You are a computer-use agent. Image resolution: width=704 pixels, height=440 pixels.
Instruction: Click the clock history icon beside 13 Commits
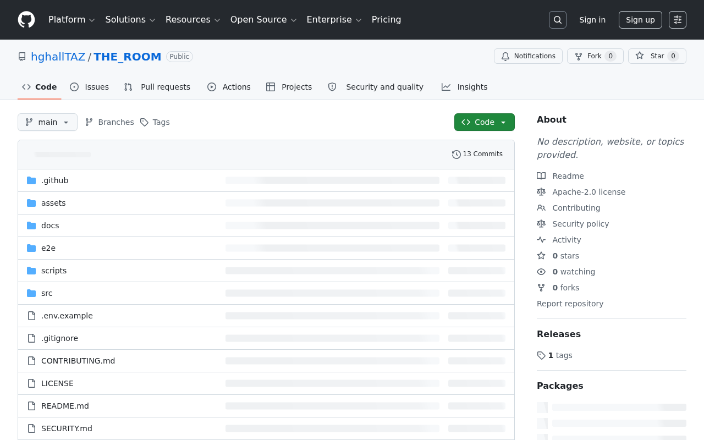pos(457,155)
